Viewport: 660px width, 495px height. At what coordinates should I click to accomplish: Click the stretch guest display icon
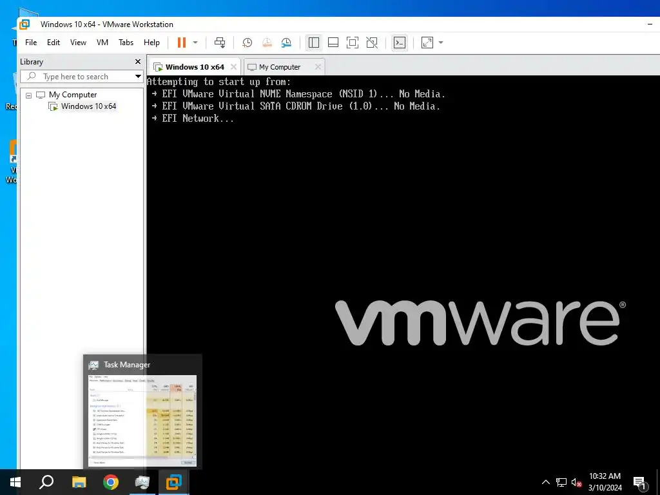427,43
